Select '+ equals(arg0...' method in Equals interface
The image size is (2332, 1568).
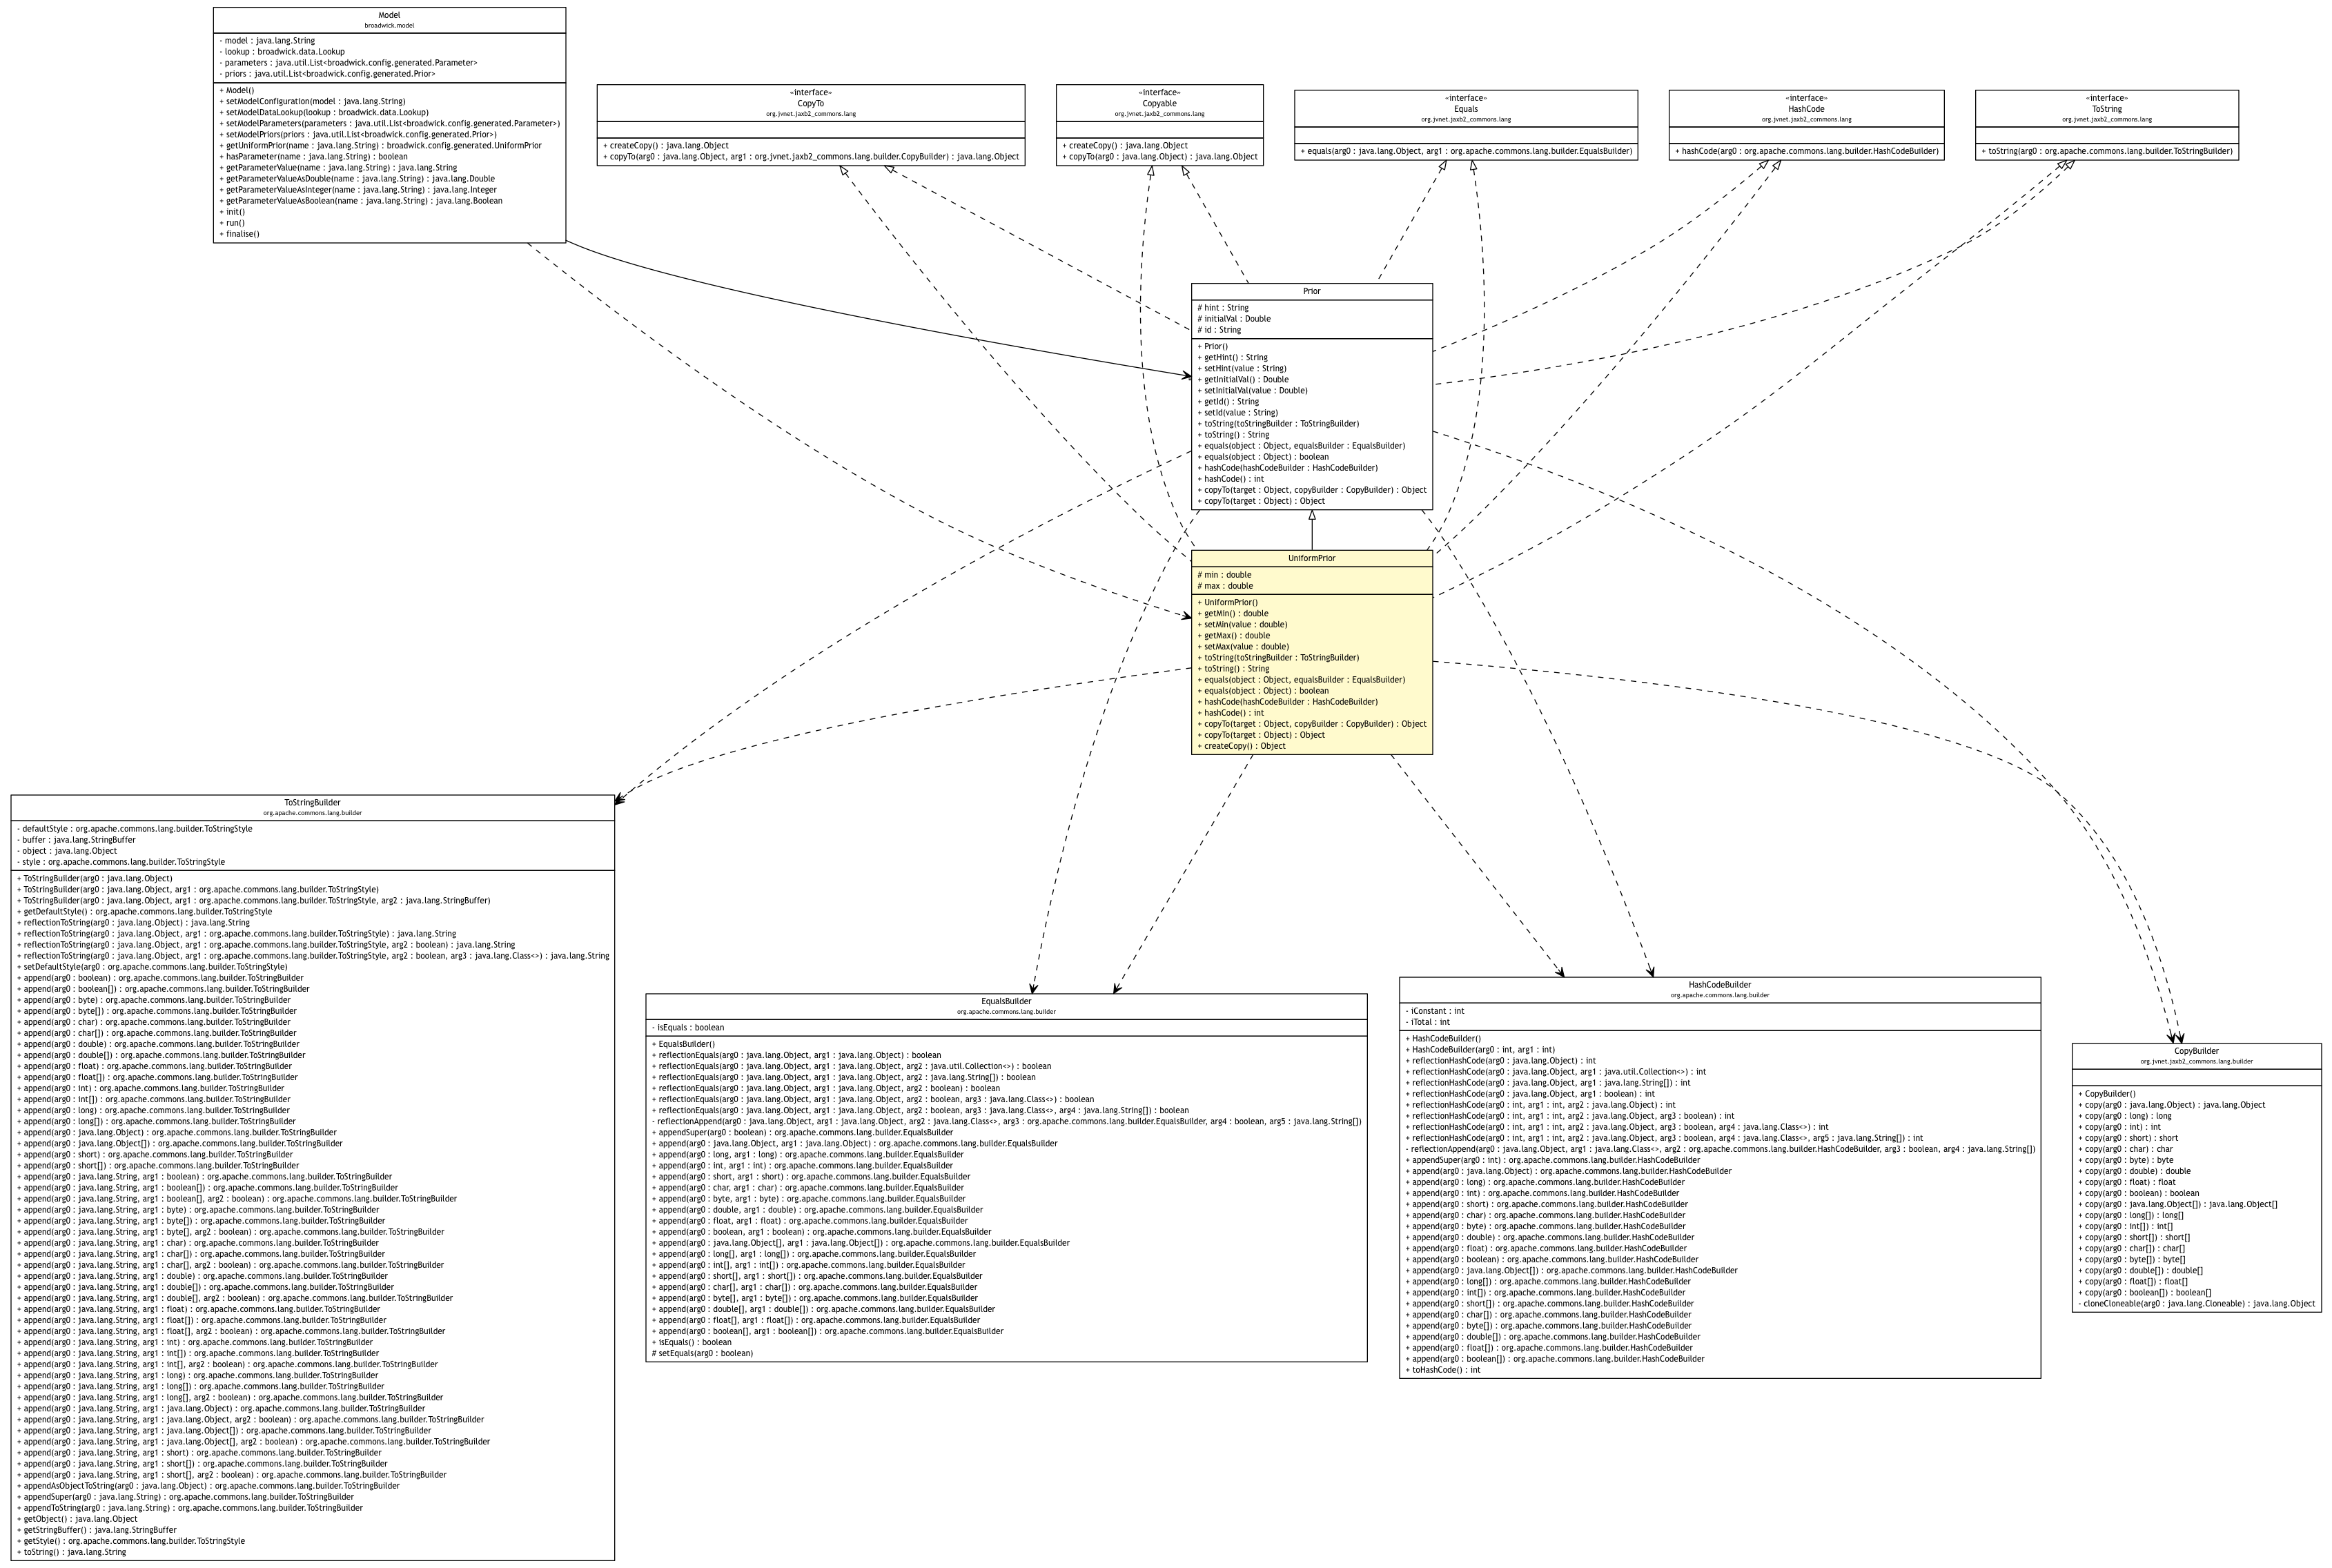click(1466, 152)
